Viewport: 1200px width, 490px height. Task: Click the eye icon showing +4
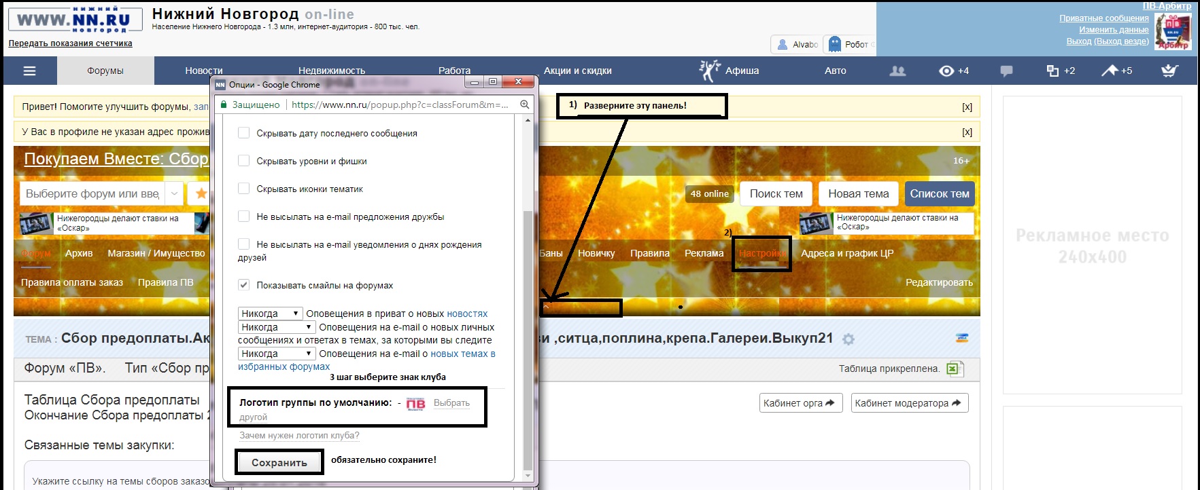click(946, 71)
